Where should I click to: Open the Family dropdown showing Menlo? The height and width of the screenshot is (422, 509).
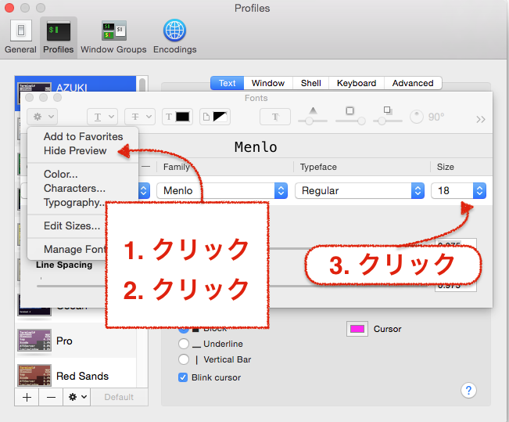coord(222,190)
